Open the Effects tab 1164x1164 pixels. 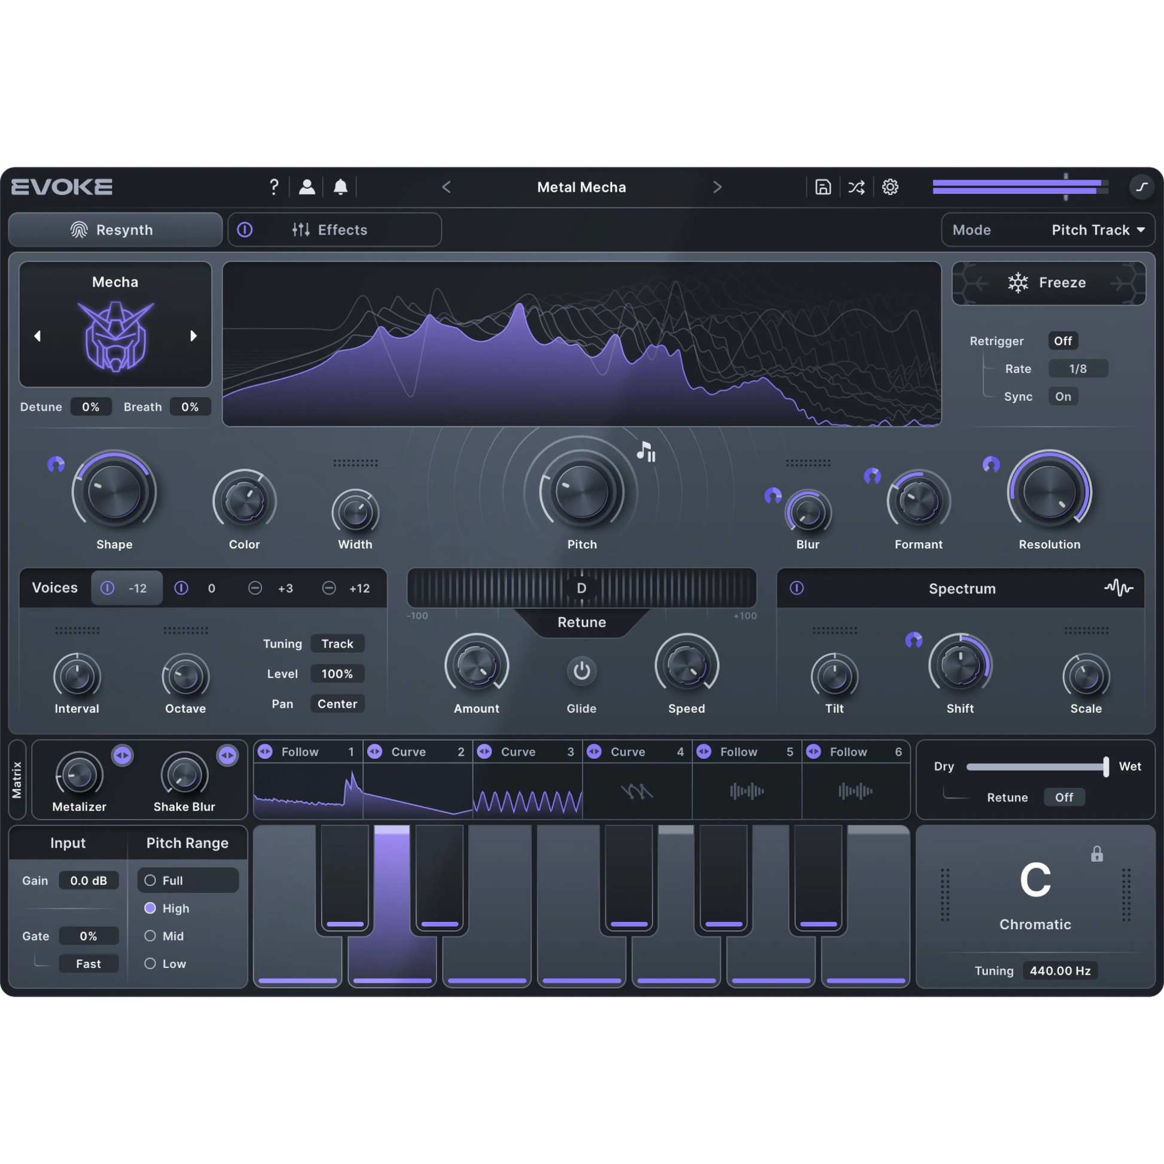[x=342, y=230]
